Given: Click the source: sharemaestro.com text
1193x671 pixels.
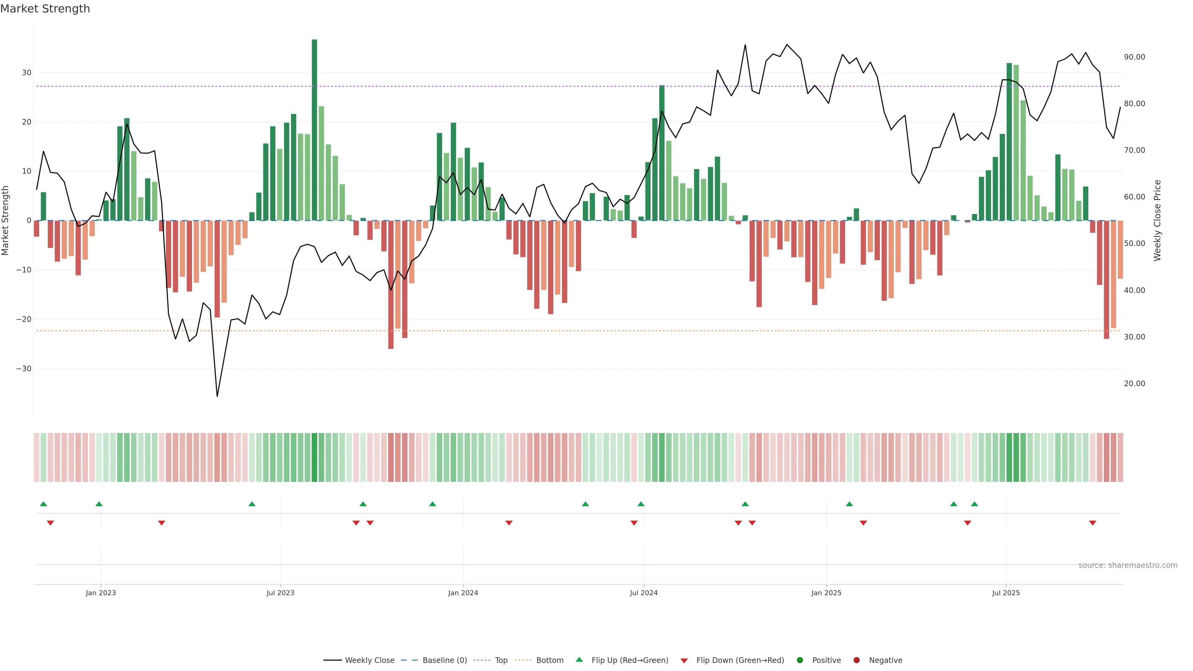Looking at the screenshot, I should click(1128, 565).
